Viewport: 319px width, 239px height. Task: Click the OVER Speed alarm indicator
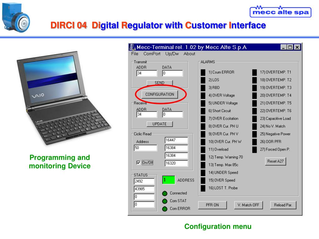tap(203, 180)
